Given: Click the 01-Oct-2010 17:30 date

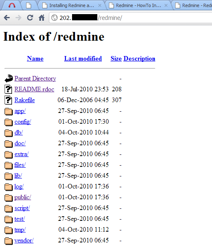Looking at the screenshot, I should [84, 122].
